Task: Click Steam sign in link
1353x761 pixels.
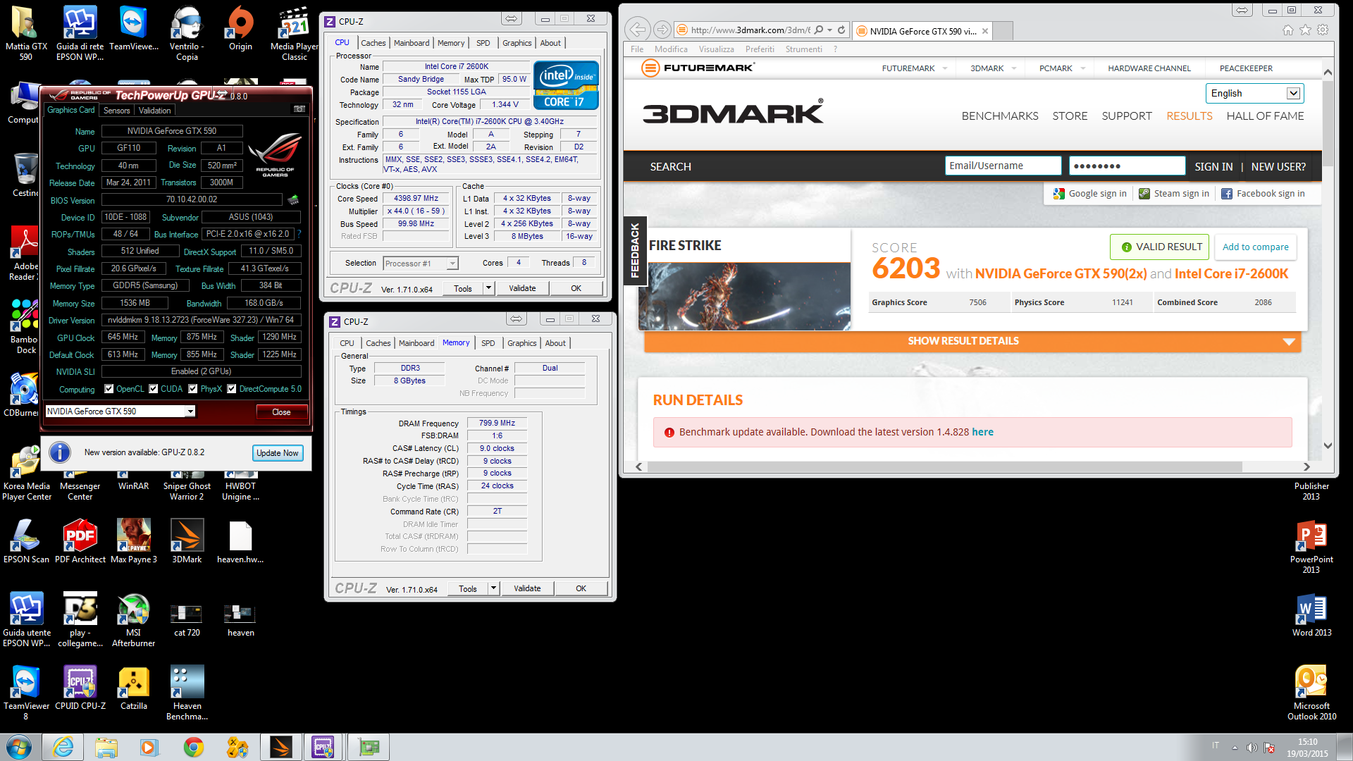Action: (1174, 194)
